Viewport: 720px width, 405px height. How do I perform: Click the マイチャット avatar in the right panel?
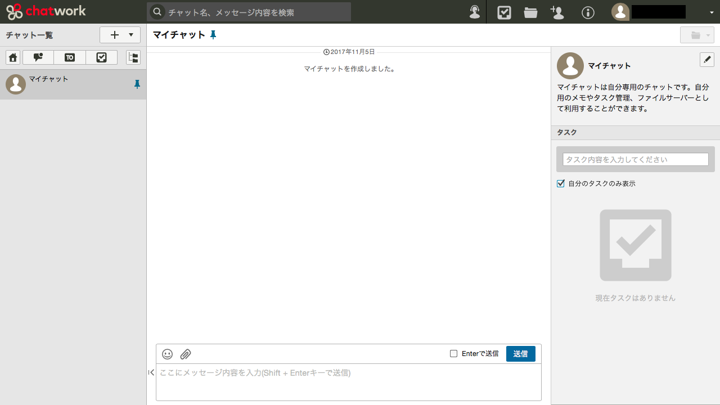570,66
